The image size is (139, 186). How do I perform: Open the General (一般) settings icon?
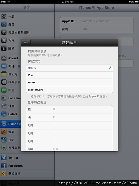[x=4, y=16]
